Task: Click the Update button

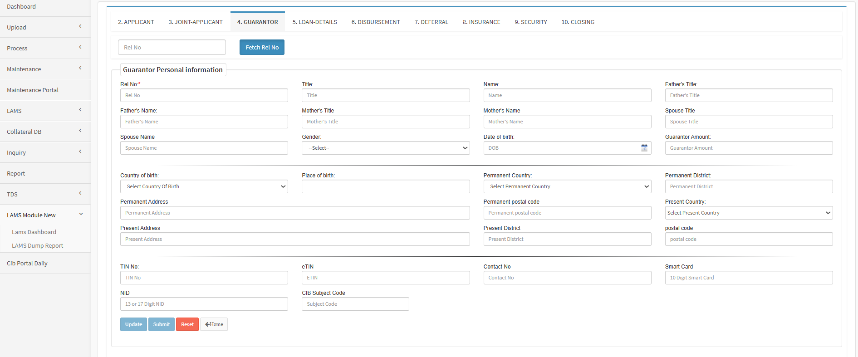Action: point(133,324)
